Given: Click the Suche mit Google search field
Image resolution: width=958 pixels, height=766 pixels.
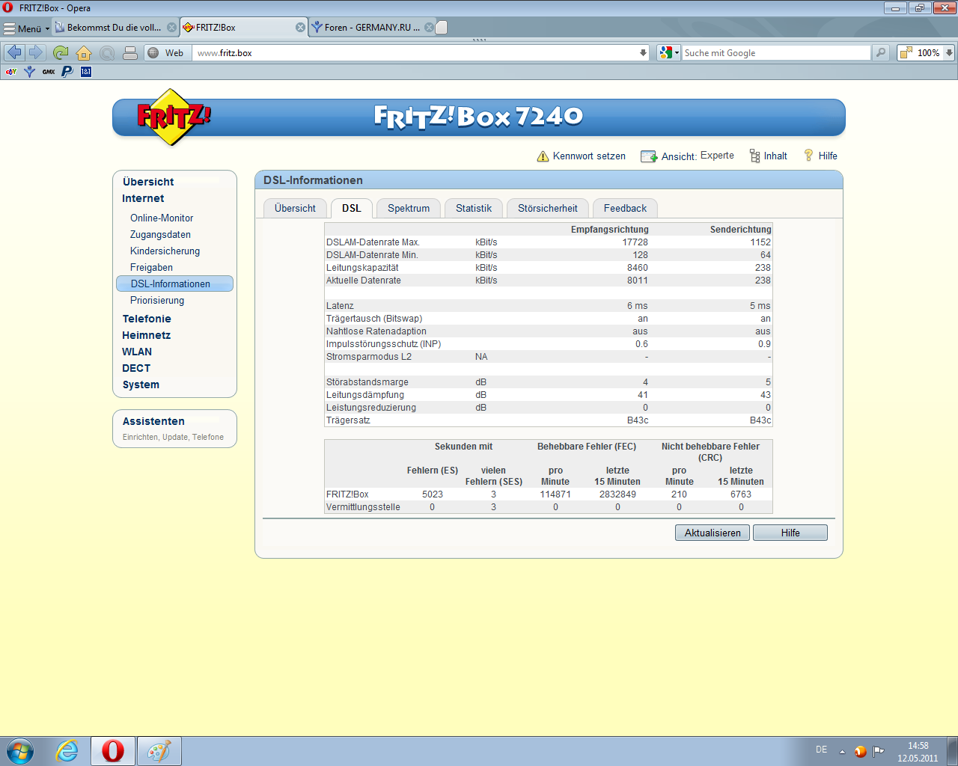Looking at the screenshot, I should (x=776, y=52).
